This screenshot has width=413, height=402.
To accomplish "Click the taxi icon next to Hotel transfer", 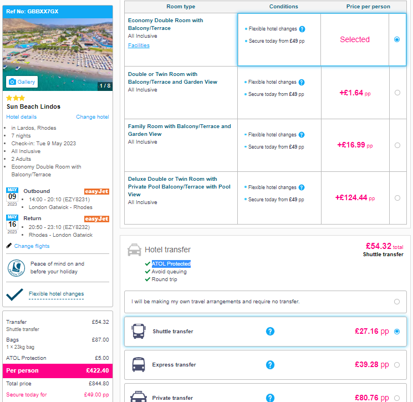I will (x=134, y=250).
